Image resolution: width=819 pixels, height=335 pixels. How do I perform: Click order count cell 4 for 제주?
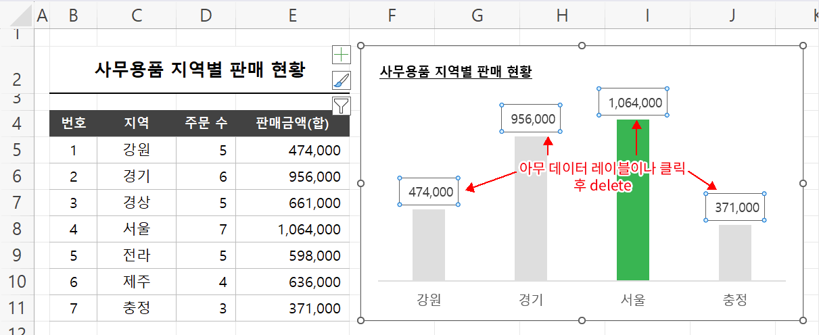(206, 282)
